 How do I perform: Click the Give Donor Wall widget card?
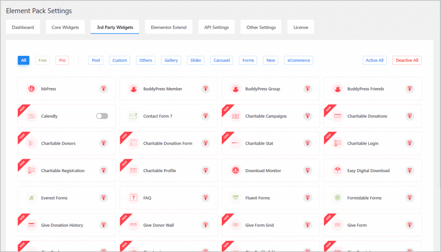pos(168,225)
